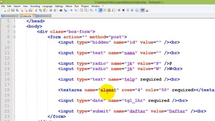Click "date" type value on line 20

(98, 100)
